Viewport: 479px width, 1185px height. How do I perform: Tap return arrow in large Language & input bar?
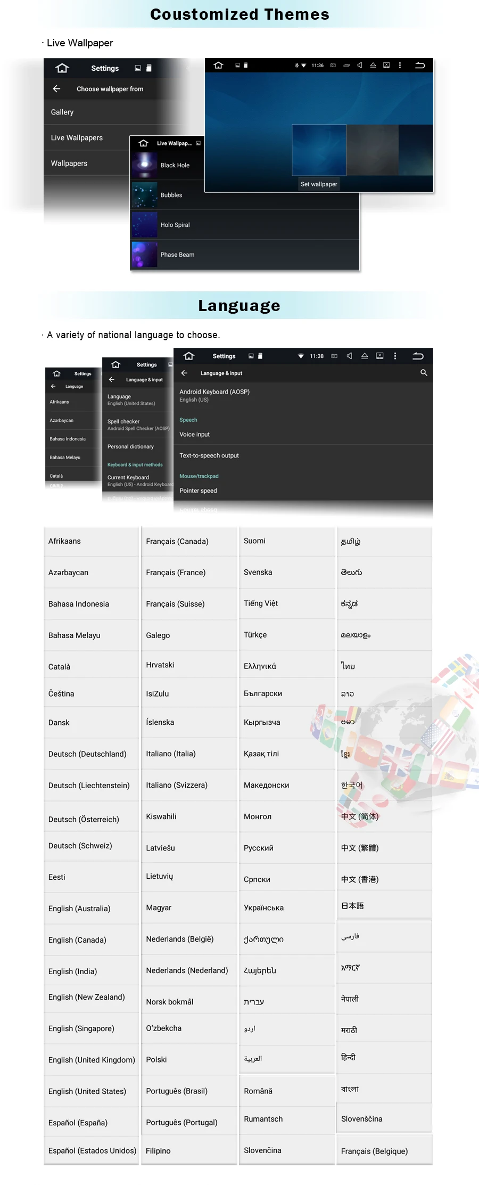[x=418, y=356]
